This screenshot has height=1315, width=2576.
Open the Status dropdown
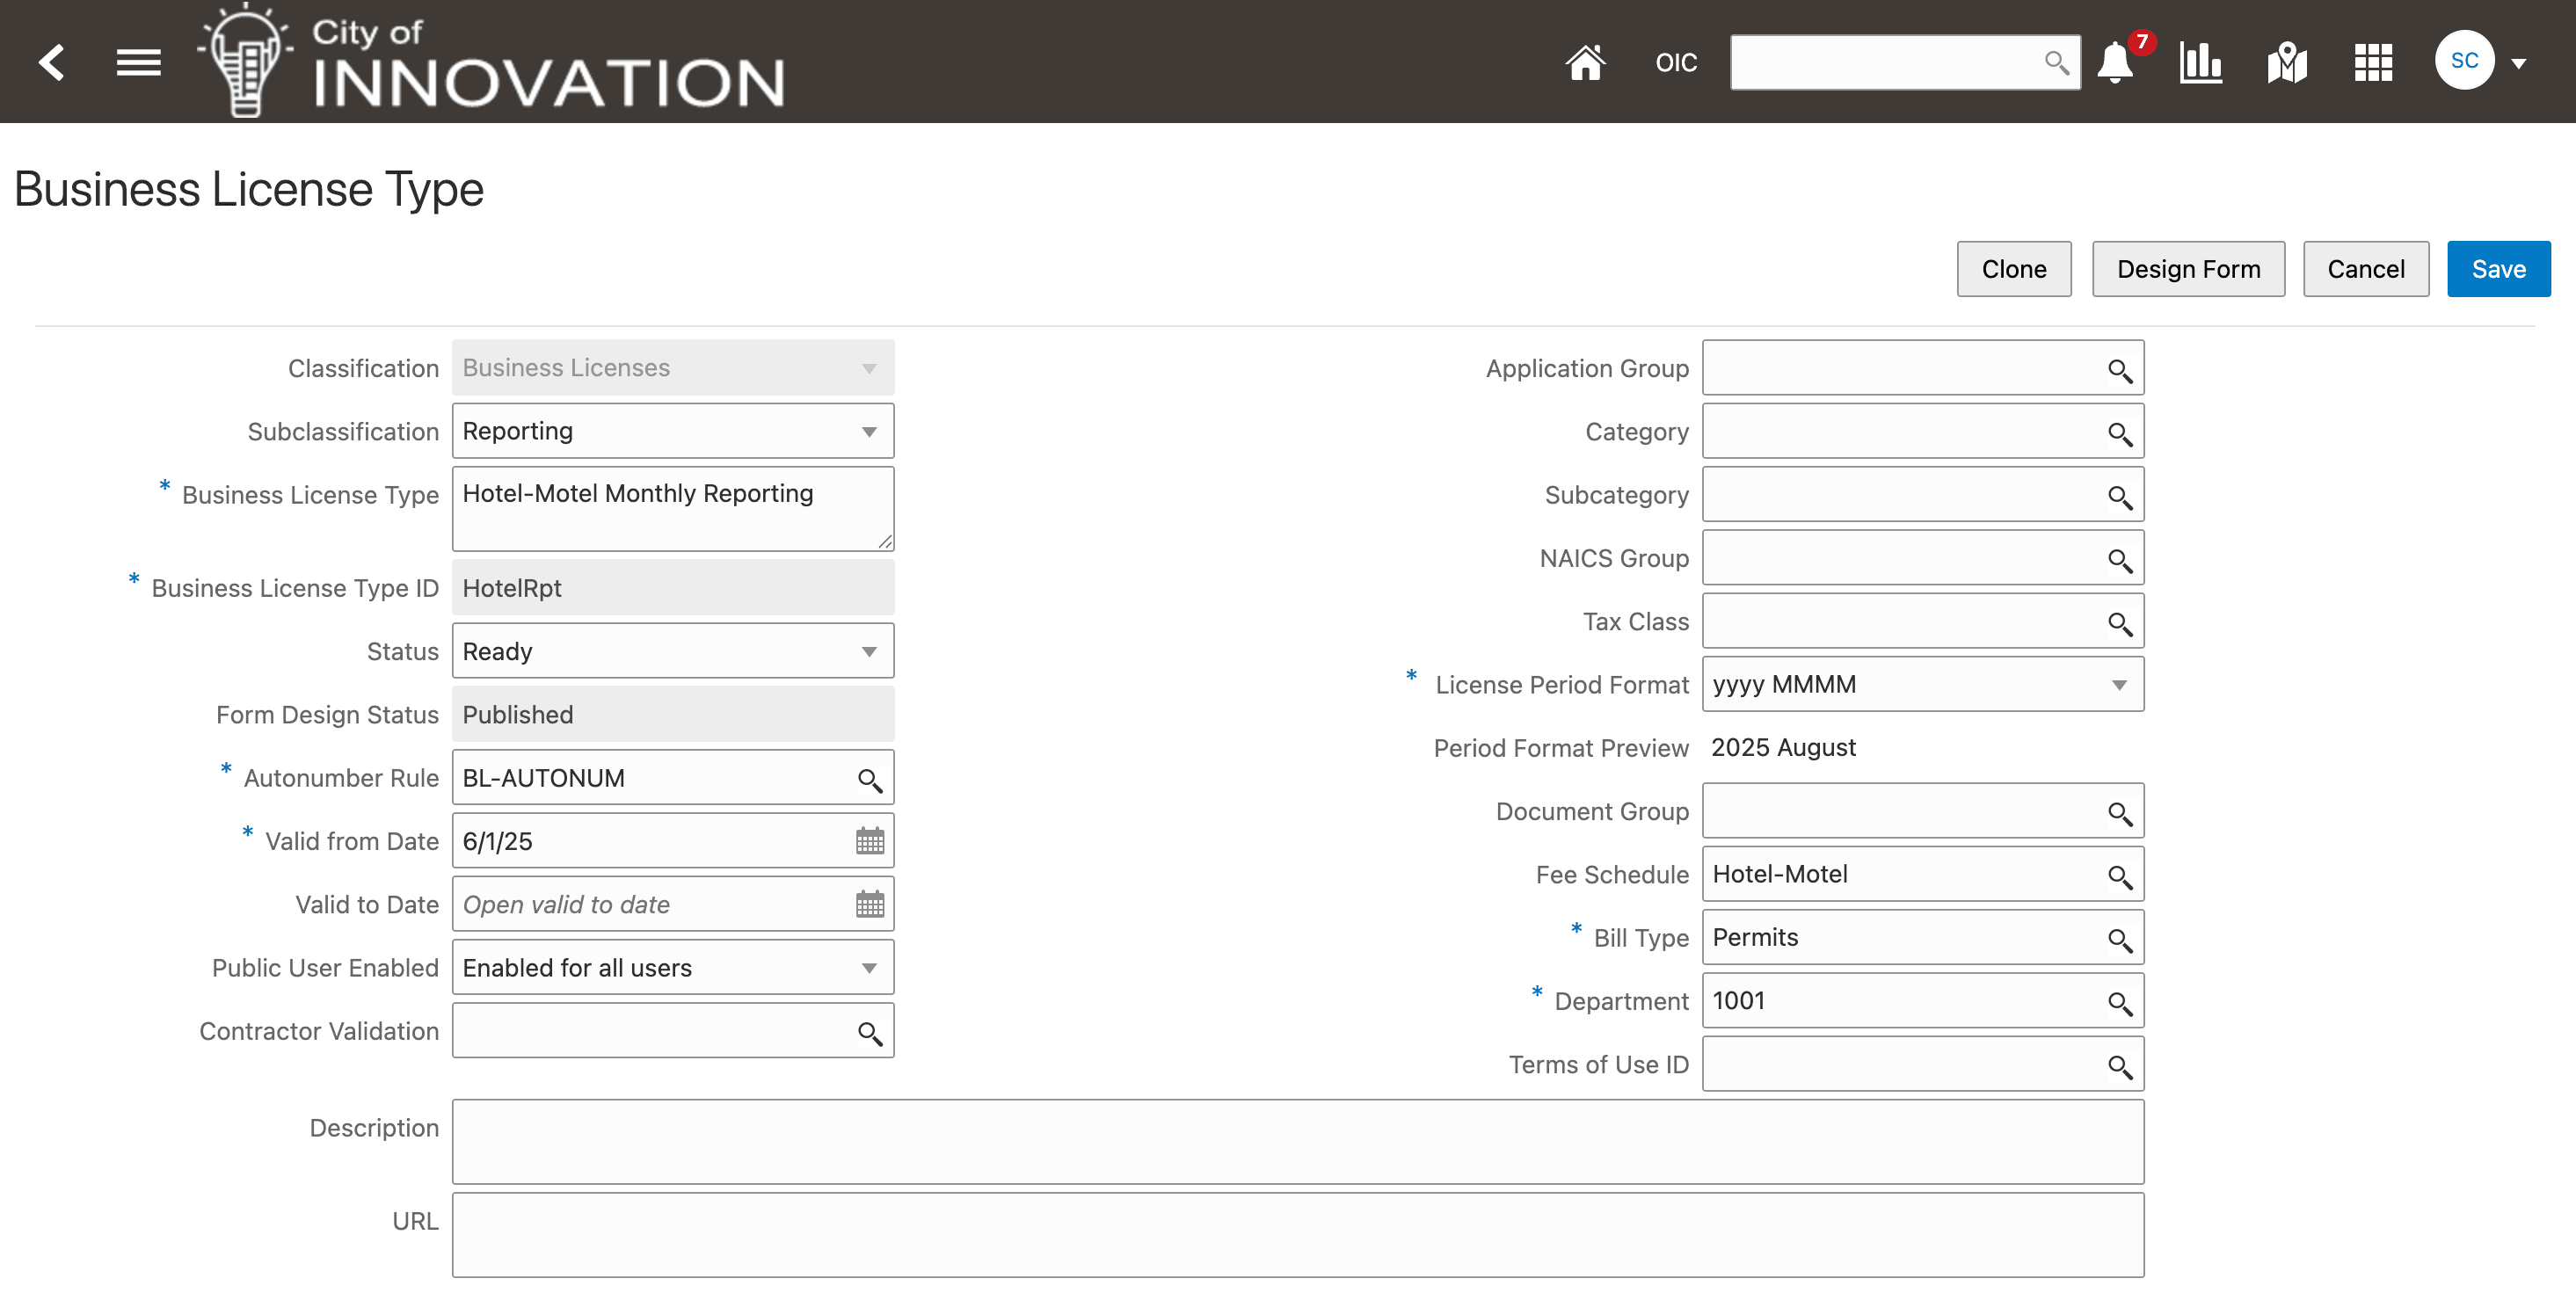pos(869,652)
